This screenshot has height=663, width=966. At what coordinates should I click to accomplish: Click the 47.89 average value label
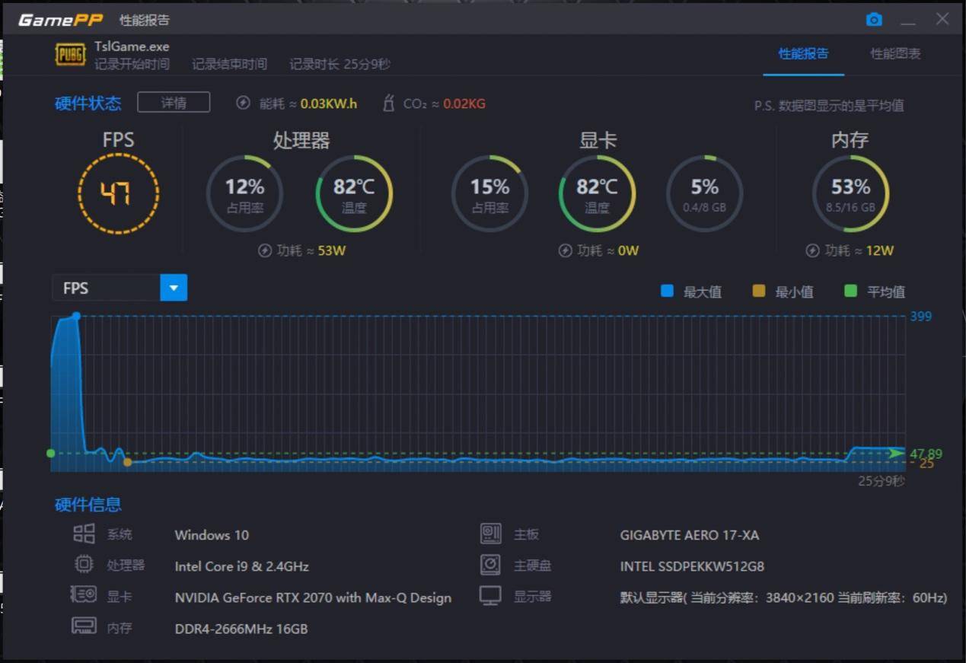[x=926, y=454]
